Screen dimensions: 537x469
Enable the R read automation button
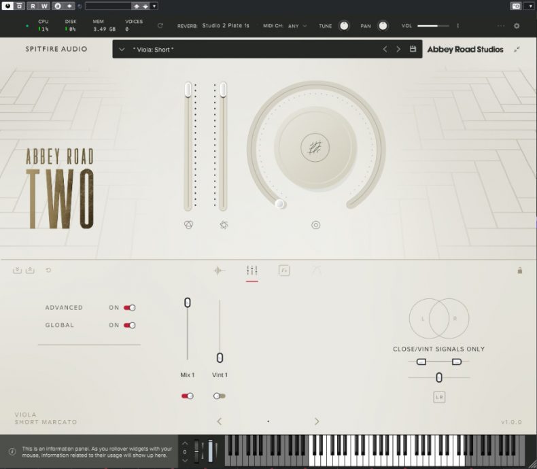[33, 6]
